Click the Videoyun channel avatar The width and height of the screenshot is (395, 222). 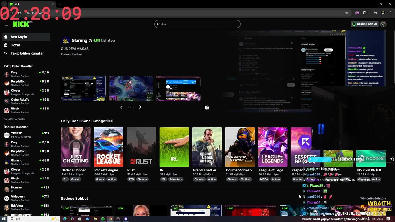pyautogui.click(x=6, y=198)
